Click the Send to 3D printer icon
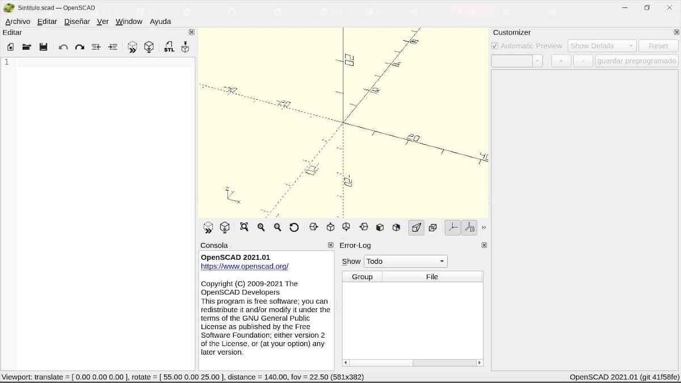Screen dimensions: 681x383 tap(185, 47)
